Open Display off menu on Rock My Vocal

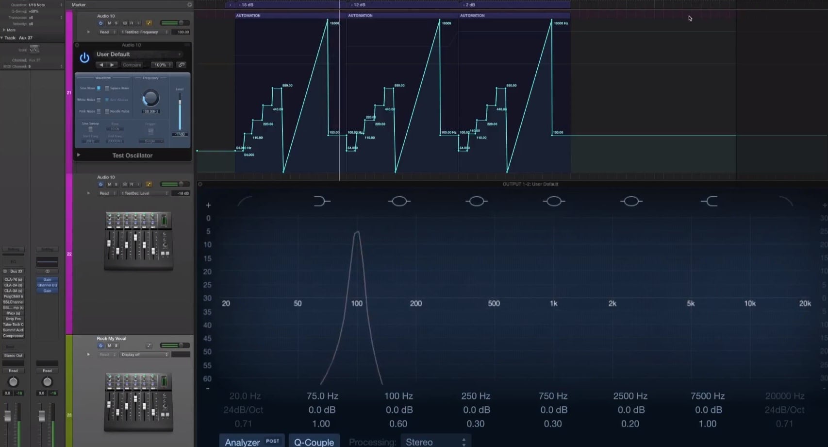click(x=144, y=355)
